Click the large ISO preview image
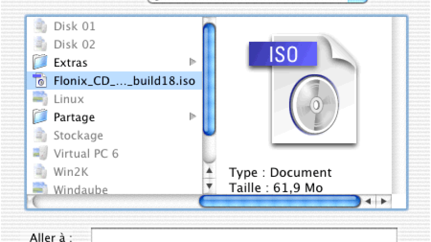The image size is (431, 242). 303,90
